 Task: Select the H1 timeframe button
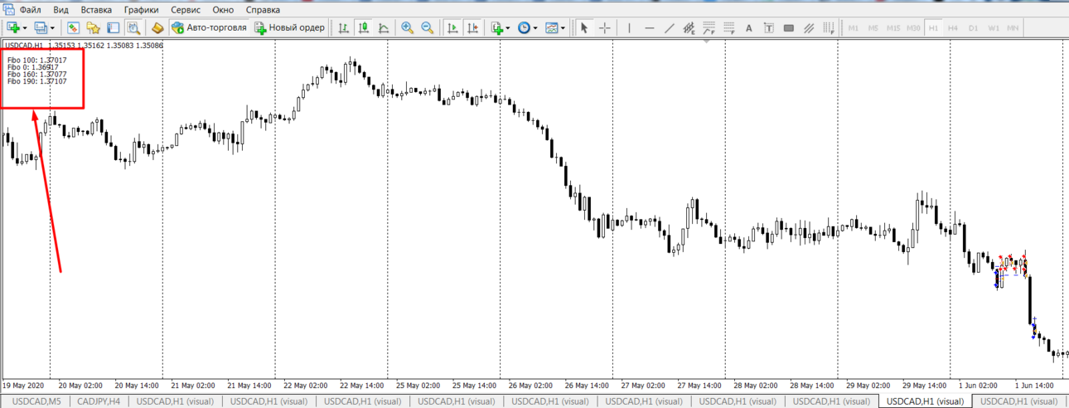coord(933,28)
